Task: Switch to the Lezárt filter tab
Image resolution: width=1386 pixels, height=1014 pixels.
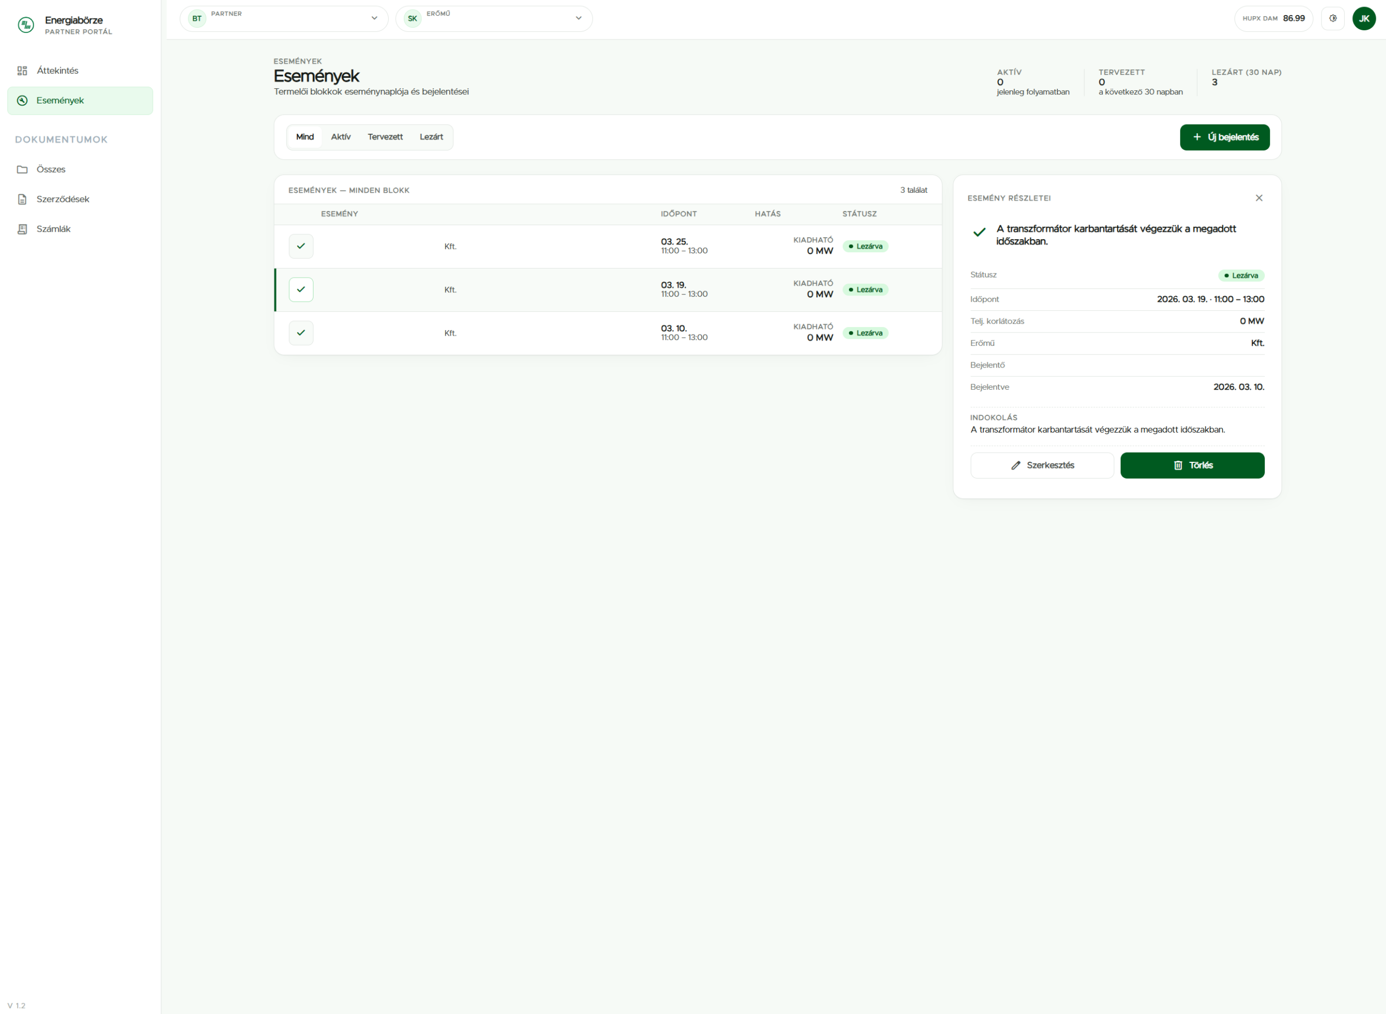Action: coord(431,137)
